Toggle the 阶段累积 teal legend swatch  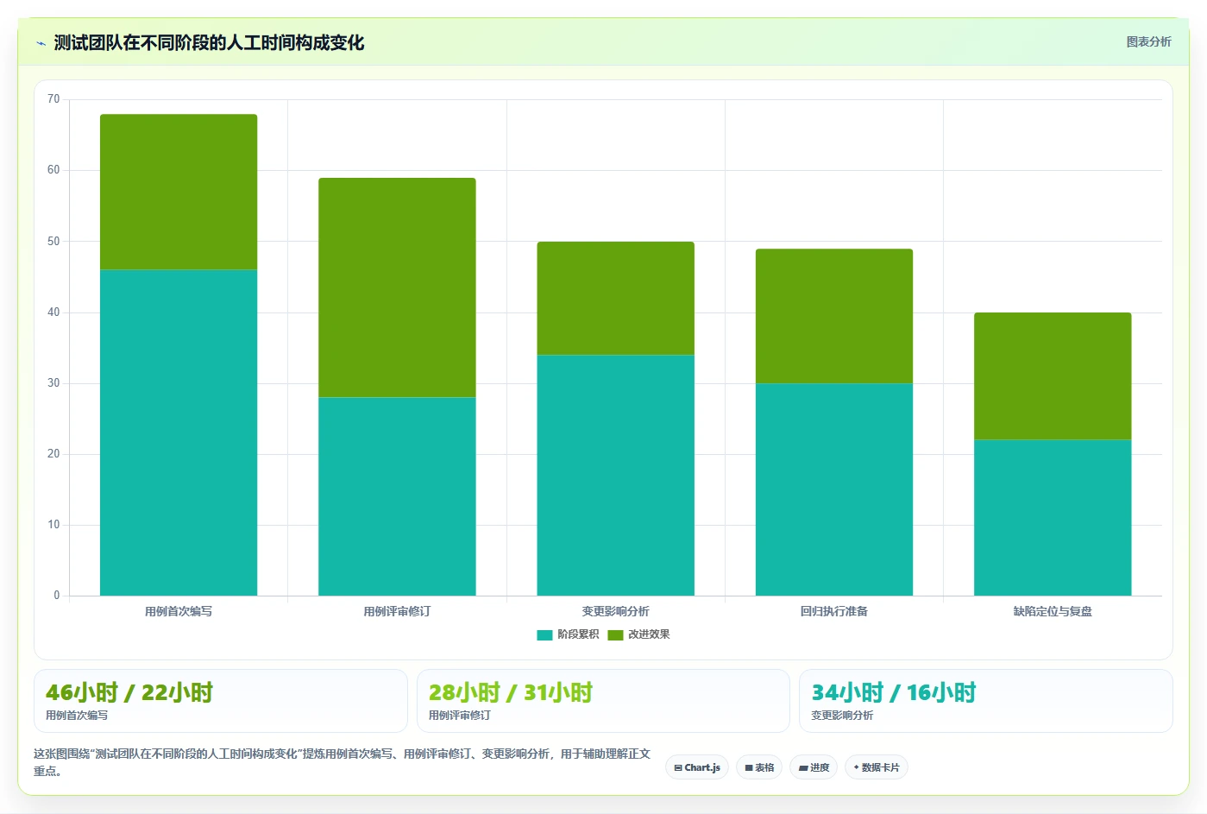[x=544, y=634]
